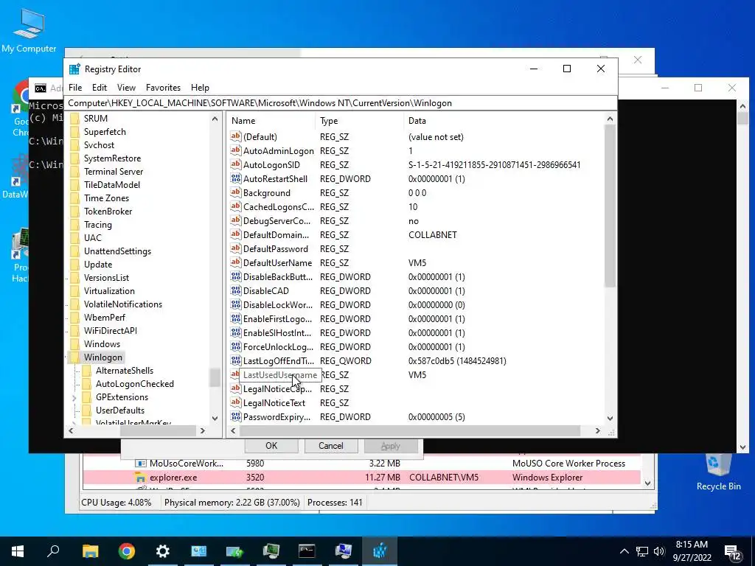Click the DefaultPassword value icon
Viewport: 755px width, 566px height.
(x=235, y=249)
